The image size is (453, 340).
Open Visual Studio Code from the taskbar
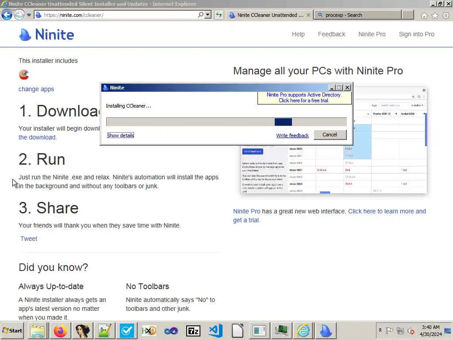click(x=215, y=330)
